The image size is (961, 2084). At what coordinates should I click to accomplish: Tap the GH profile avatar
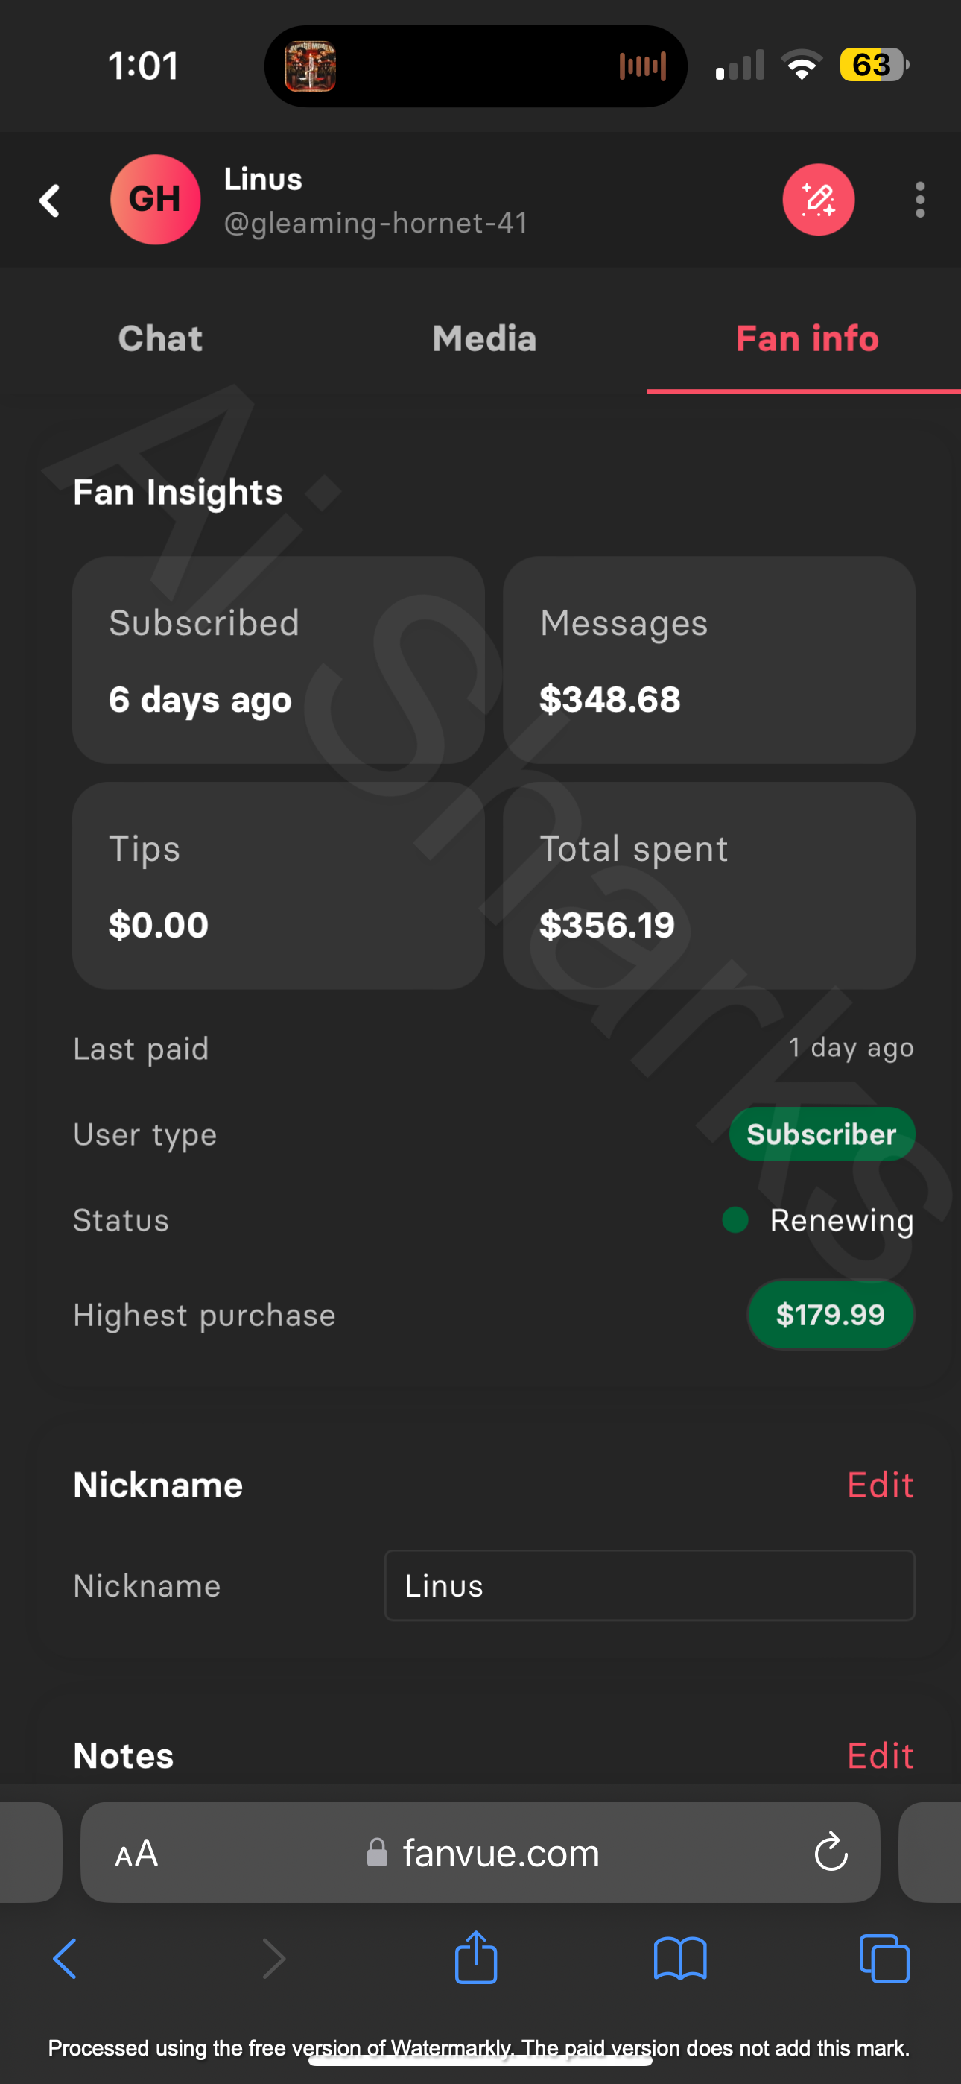(x=155, y=200)
